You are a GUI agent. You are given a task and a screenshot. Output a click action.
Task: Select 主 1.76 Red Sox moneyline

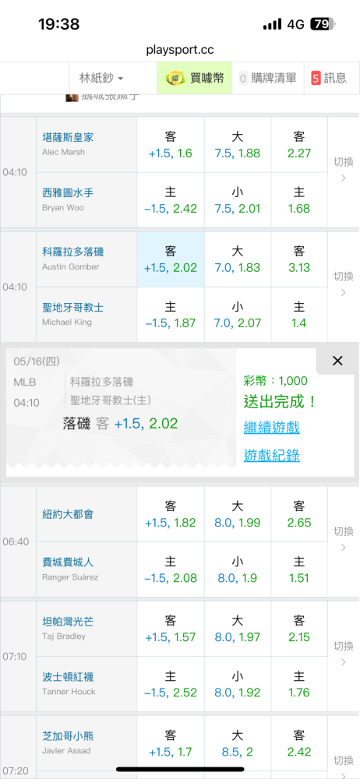pyautogui.click(x=299, y=684)
